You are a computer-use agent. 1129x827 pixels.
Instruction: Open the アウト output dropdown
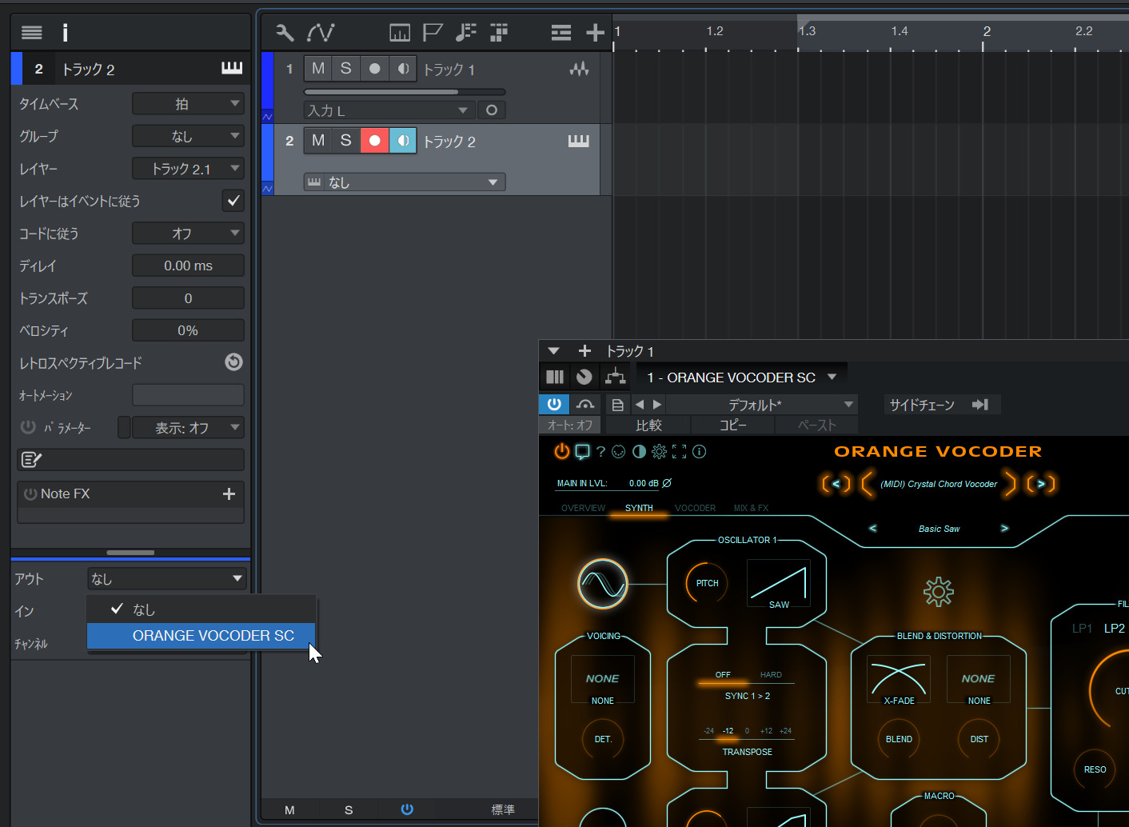167,578
